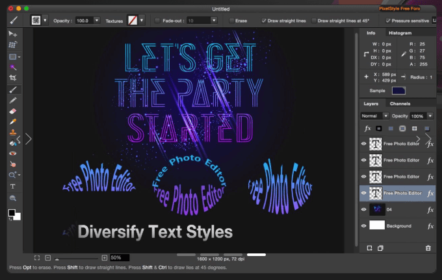Hide the highlighted Free Photo Editor layer
The height and width of the screenshot is (280, 442).
[363, 193]
